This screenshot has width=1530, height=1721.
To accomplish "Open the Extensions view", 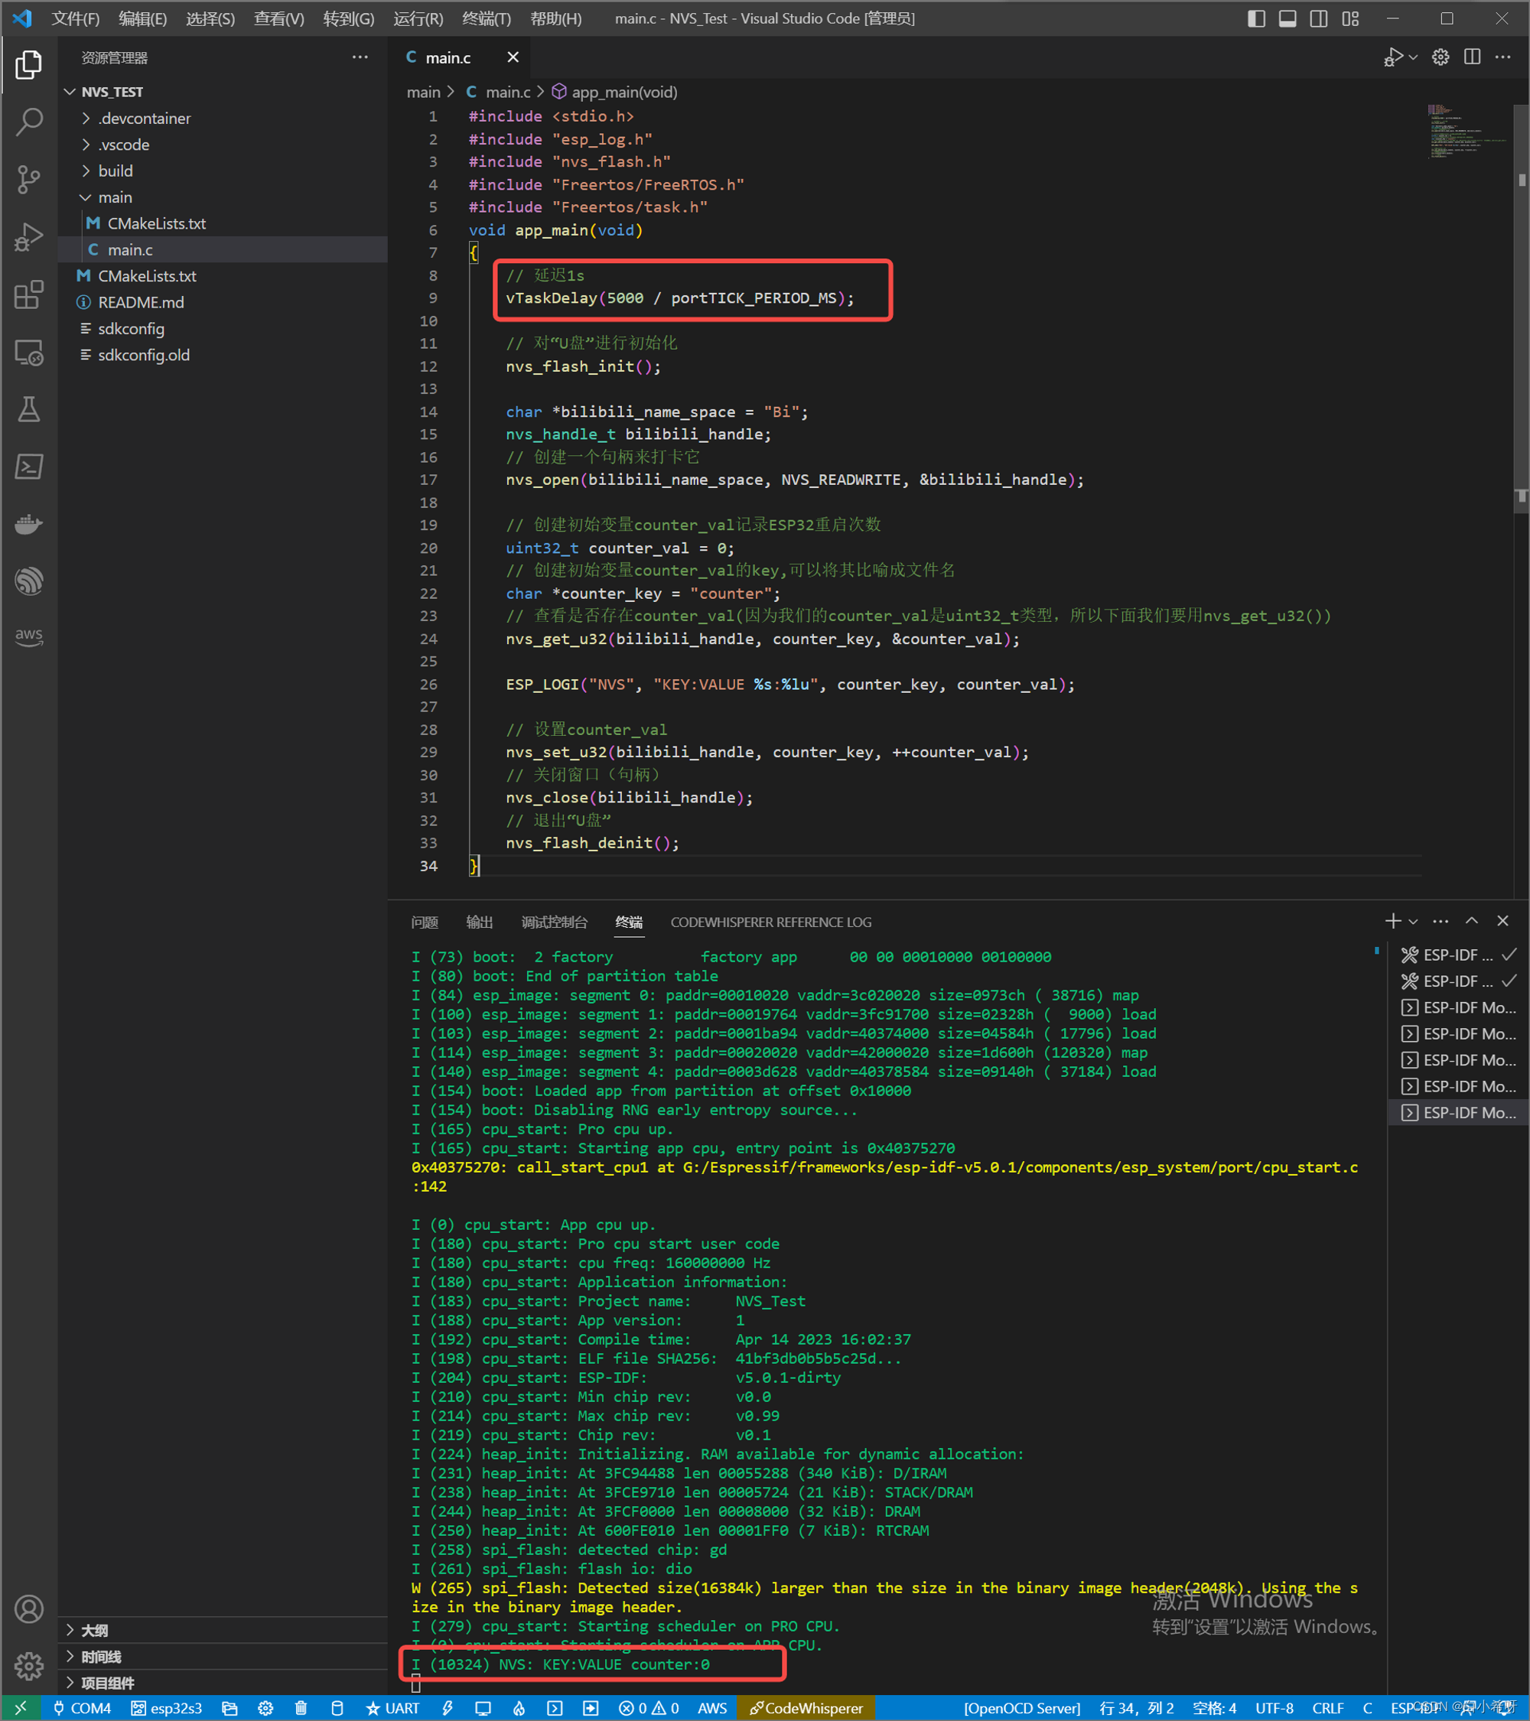I will (x=28, y=294).
